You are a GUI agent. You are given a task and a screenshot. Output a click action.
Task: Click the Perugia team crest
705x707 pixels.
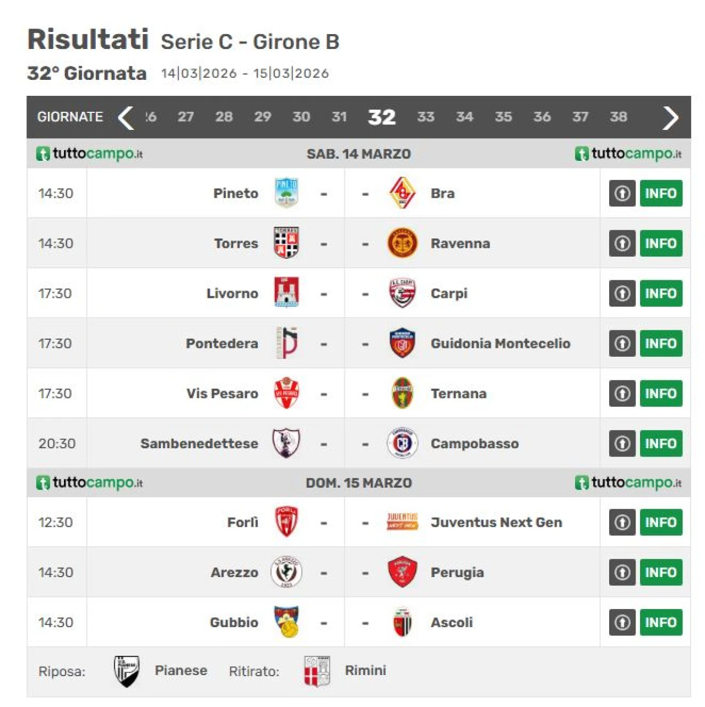(402, 572)
